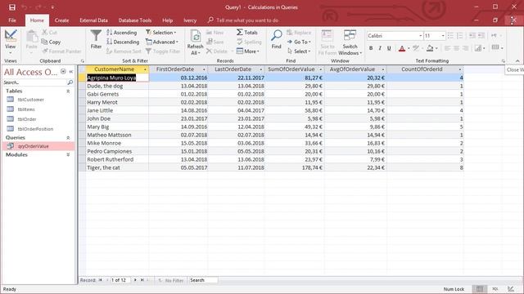Open the More records dropdown

point(248,51)
